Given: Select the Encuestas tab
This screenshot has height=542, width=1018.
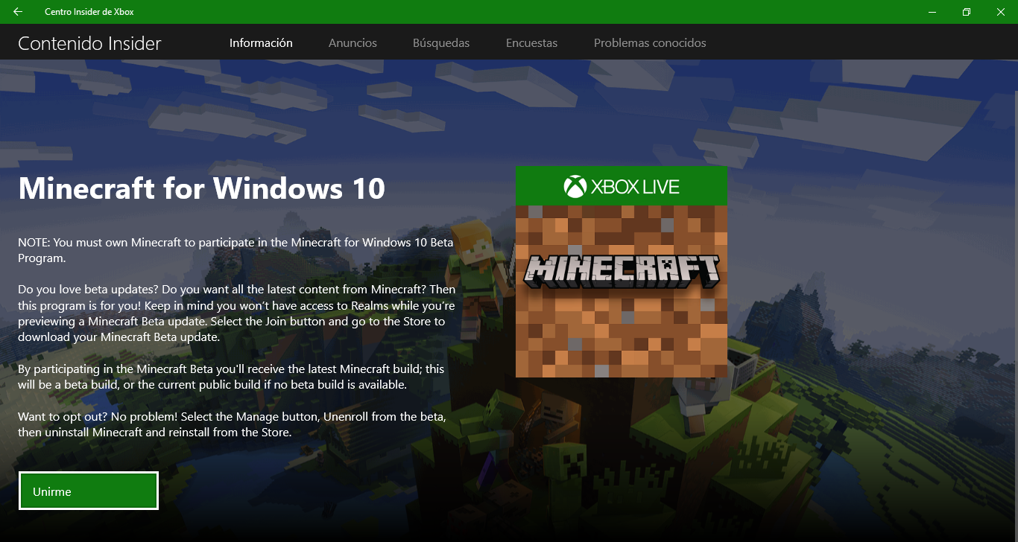Looking at the screenshot, I should point(531,43).
